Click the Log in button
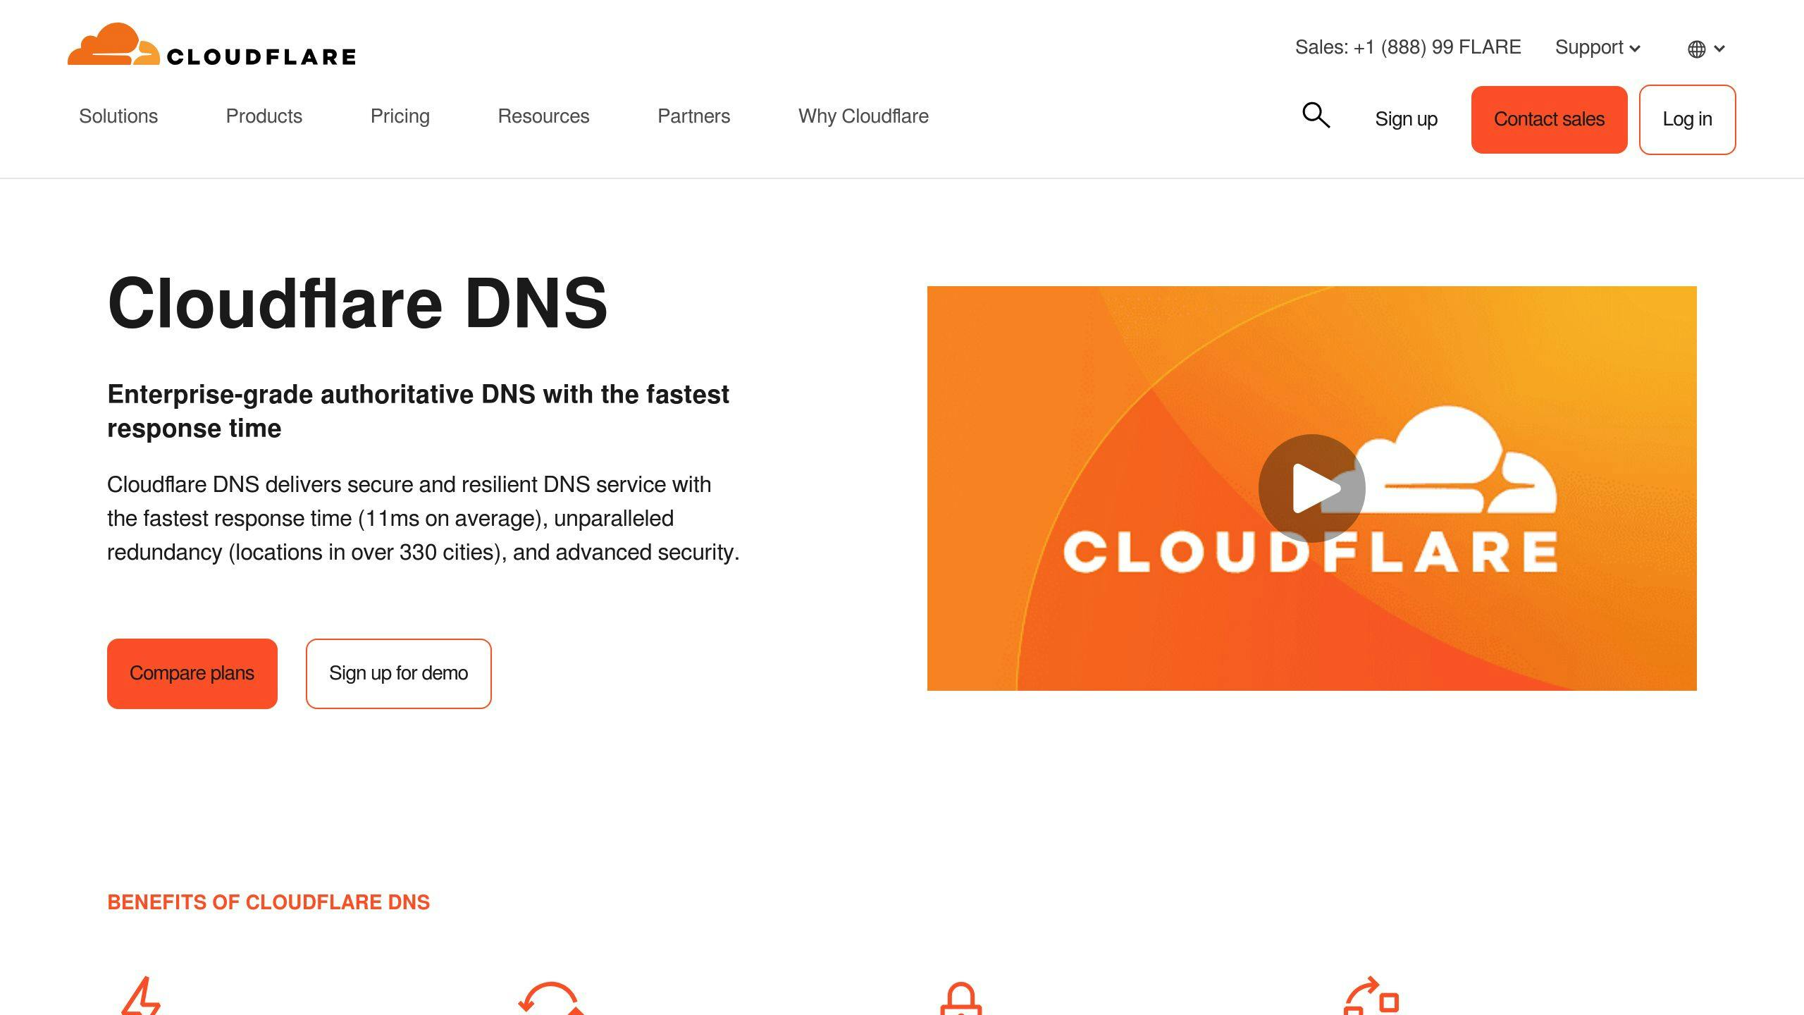1804x1015 pixels. tap(1687, 119)
